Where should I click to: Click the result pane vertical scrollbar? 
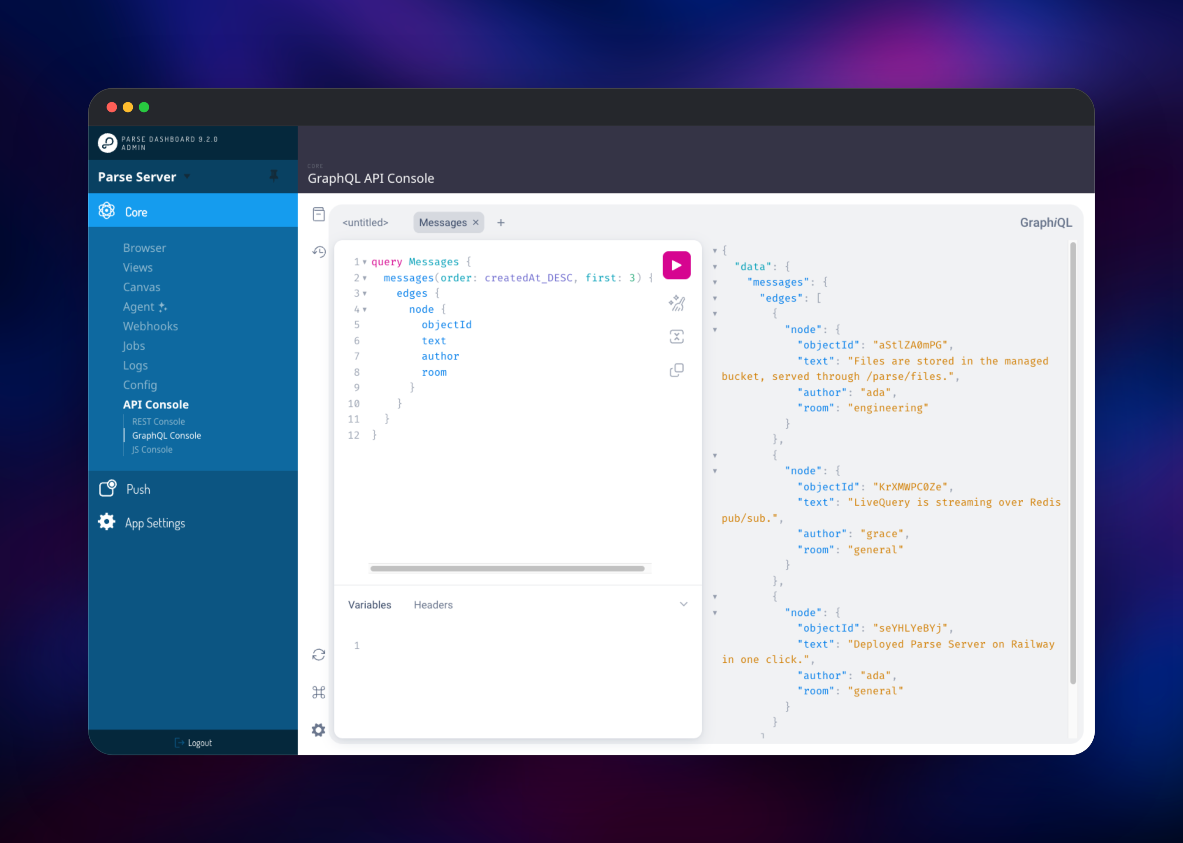pyautogui.click(x=1073, y=463)
